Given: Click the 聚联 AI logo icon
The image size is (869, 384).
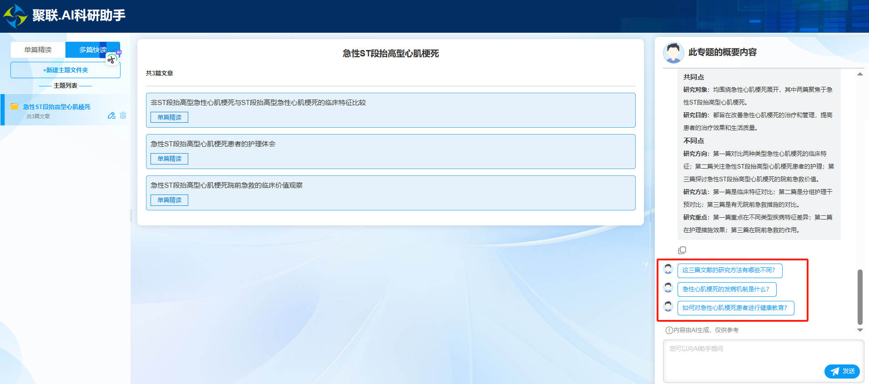Looking at the screenshot, I should click(15, 16).
